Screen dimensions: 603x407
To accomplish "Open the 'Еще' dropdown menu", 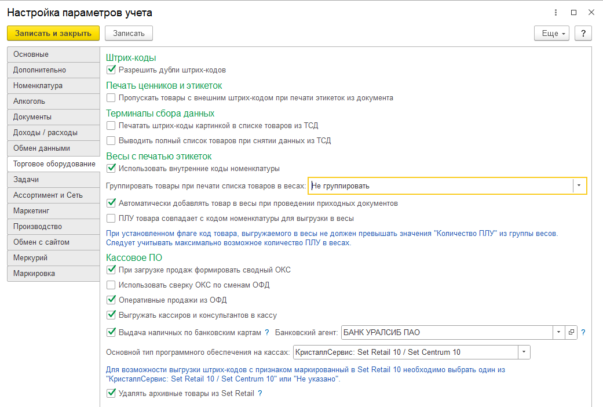I will (x=551, y=33).
